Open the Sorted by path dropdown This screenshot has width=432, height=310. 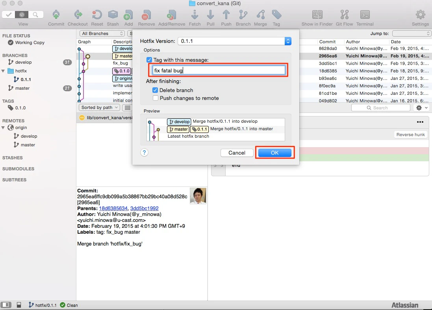tap(99, 107)
